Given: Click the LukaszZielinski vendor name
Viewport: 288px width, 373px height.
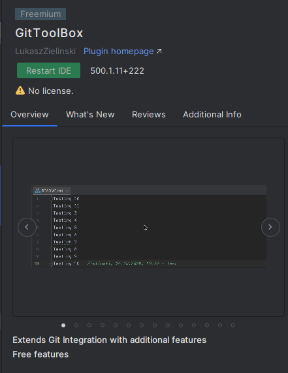Looking at the screenshot, I should point(45,51).
